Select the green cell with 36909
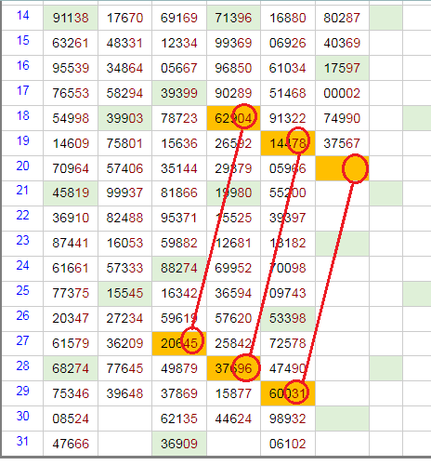 [x=179, y=444]
